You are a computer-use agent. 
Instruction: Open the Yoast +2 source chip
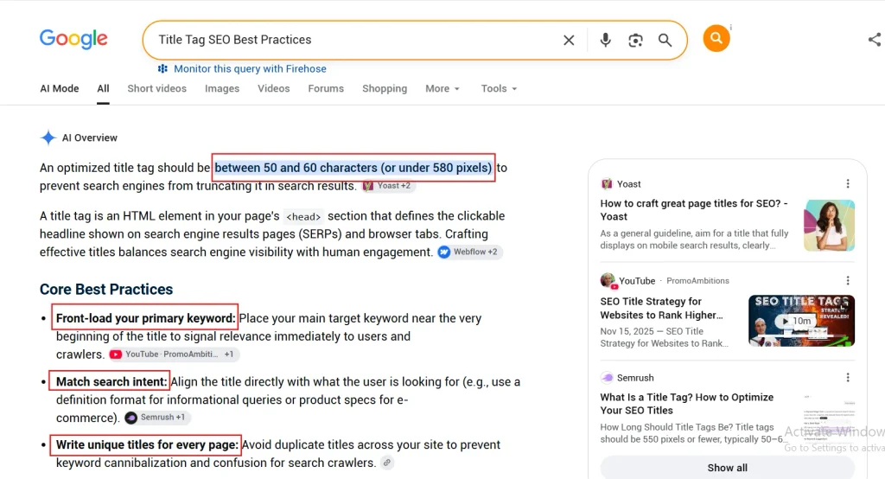pyautogui.click(x=388, y=186)
